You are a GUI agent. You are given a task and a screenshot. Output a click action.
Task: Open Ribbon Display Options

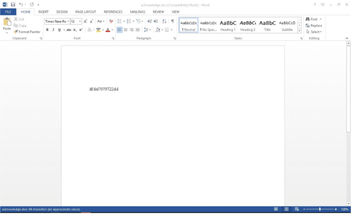[x=323, y=4]
